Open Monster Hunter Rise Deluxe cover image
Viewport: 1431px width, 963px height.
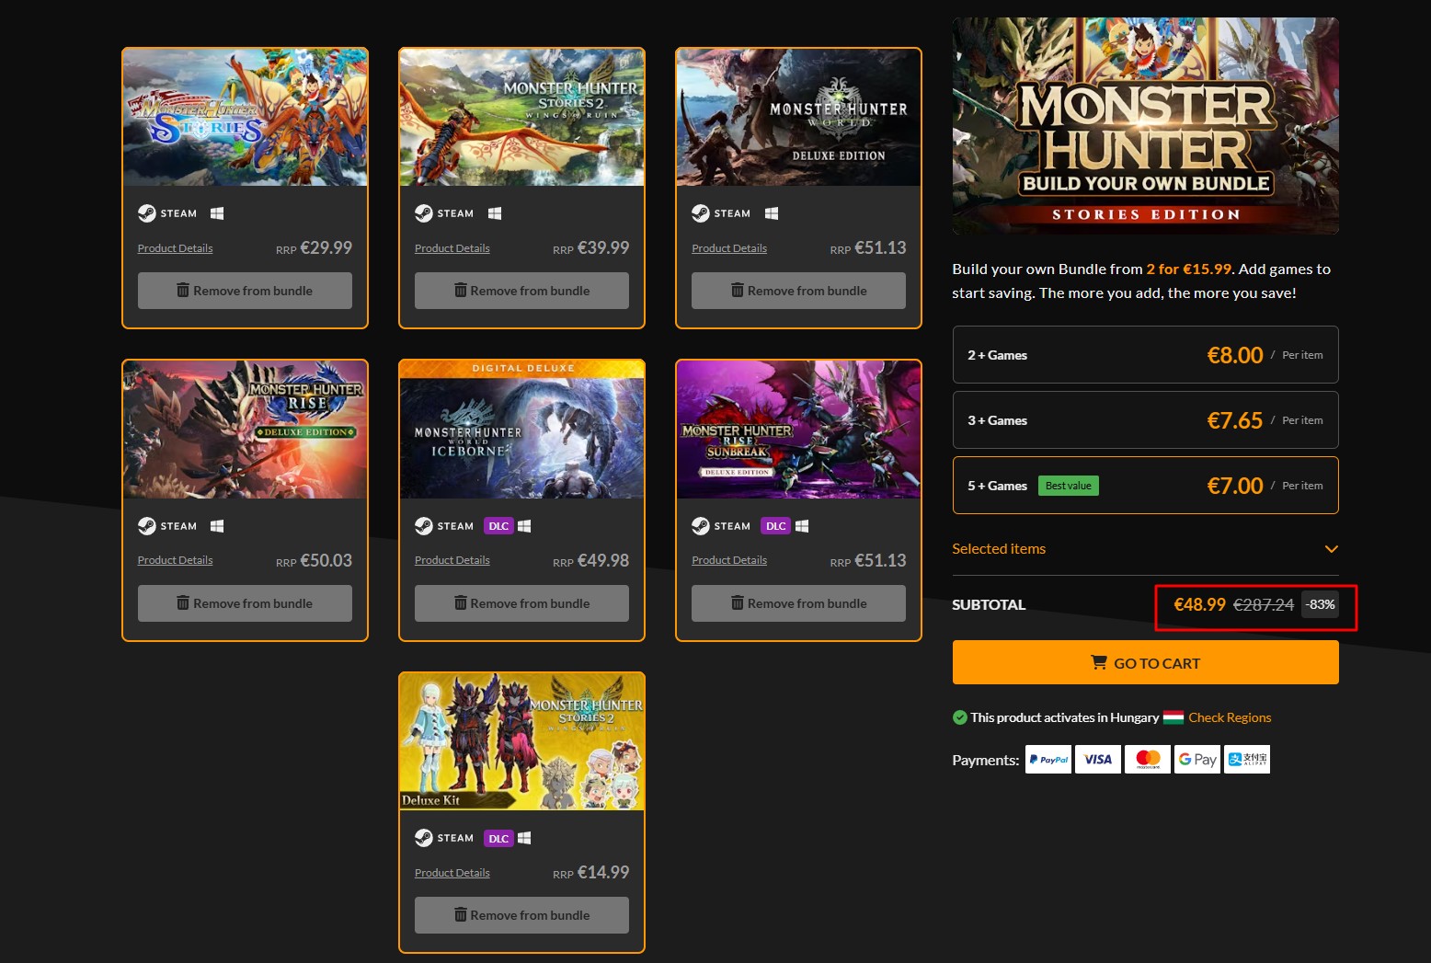tap(245, 430)
